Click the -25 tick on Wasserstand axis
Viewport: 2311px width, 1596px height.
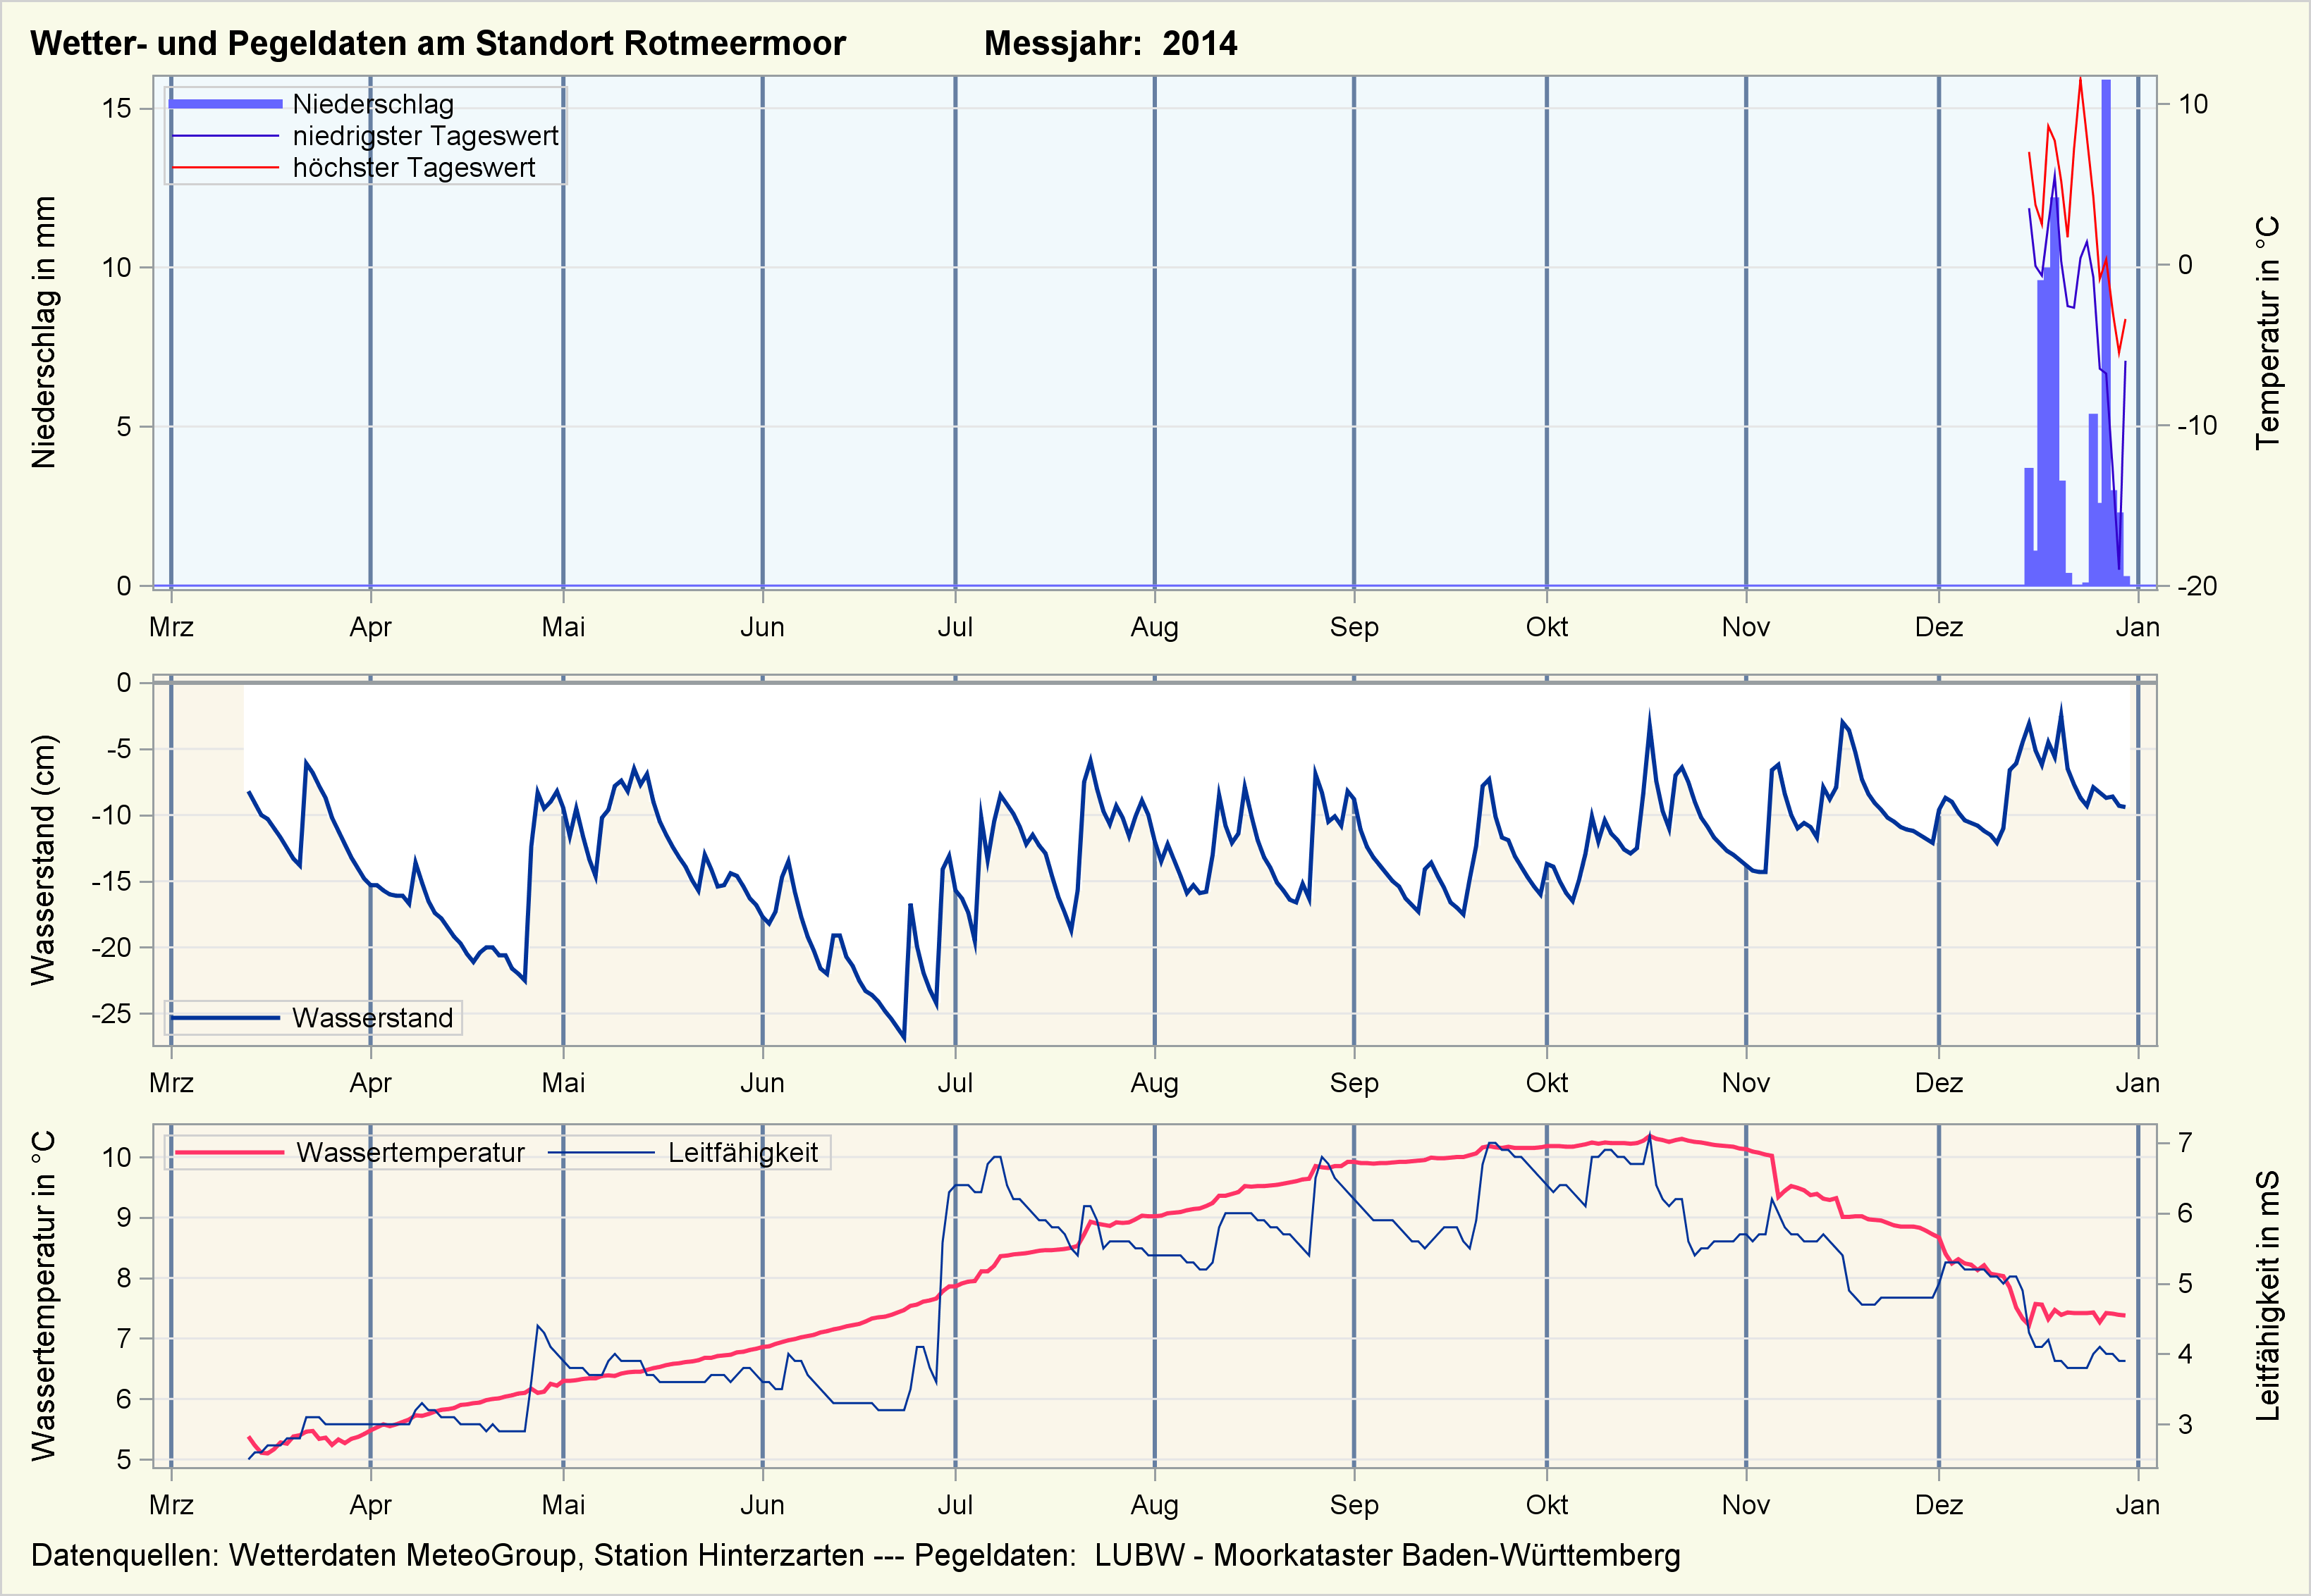(x=111, y=1014)
